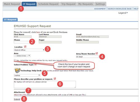Click the Email field

(92, 37)
